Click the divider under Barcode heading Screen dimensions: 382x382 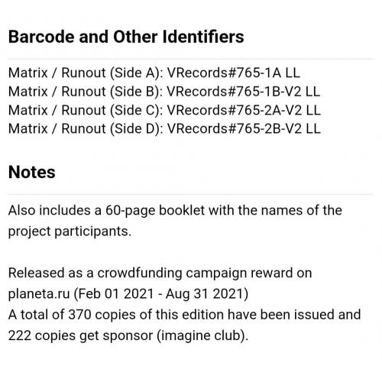(190, 59)
